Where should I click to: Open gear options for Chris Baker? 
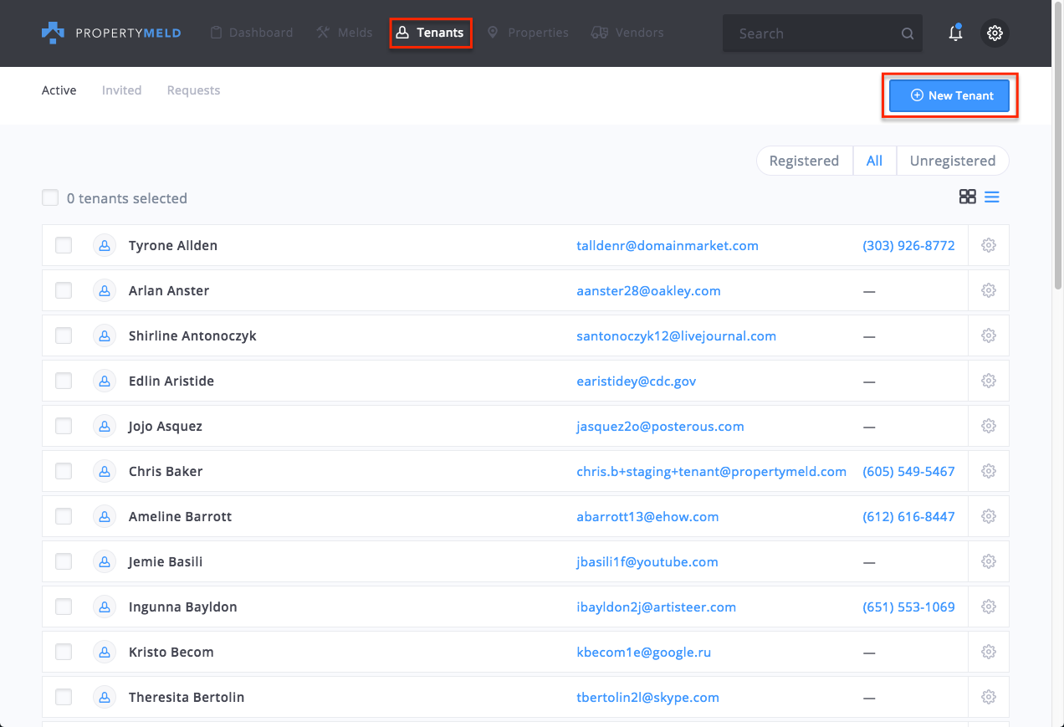coord(989,471)
